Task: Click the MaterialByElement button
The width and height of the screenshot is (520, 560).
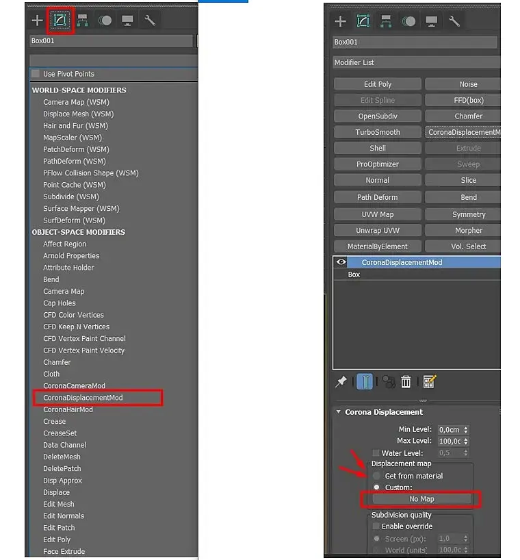Action: pos(378,246)
